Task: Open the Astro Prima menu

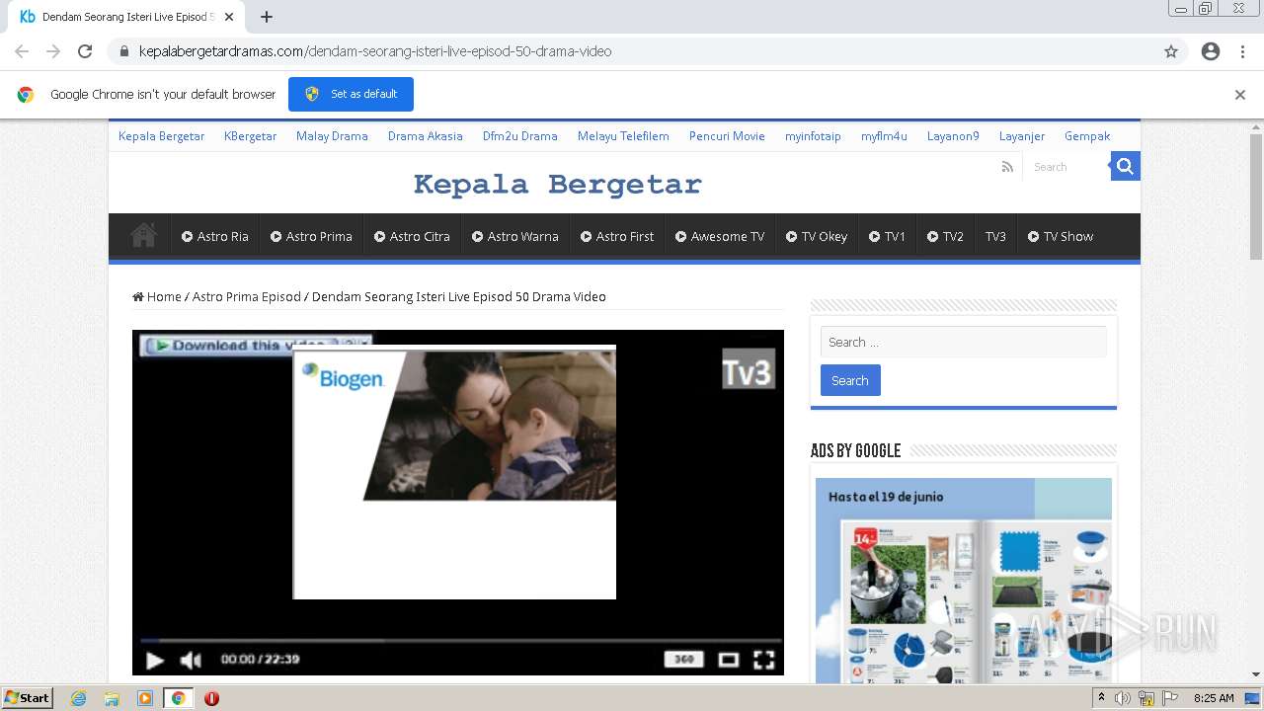Action: (311, 236)
